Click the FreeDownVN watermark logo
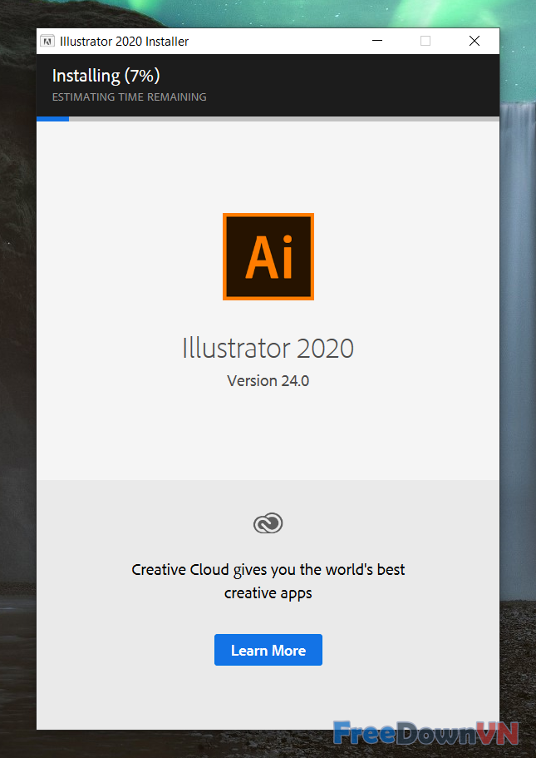The height and width of the screenshot is (758, 536). pos(425,733)
